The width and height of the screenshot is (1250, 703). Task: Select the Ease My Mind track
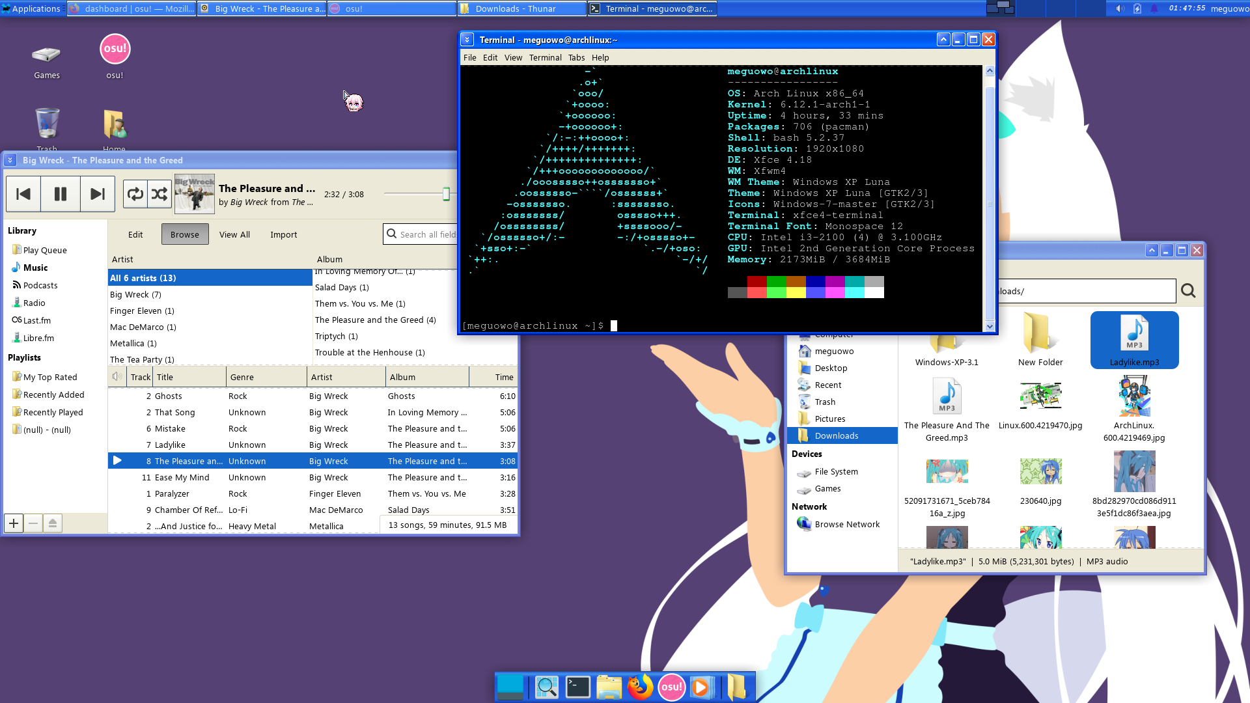pos(312,477)
